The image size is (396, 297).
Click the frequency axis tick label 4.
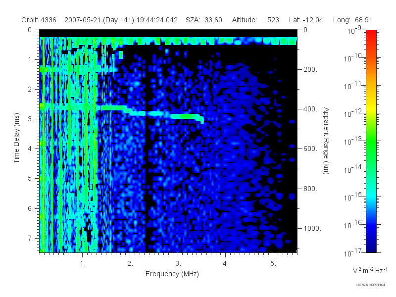[x=226, y=264]
